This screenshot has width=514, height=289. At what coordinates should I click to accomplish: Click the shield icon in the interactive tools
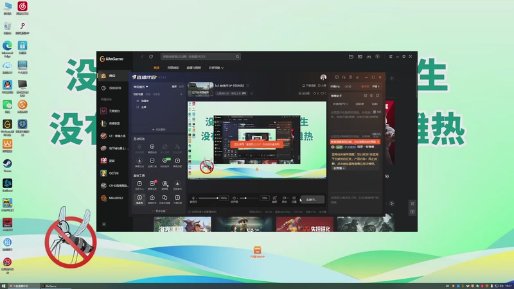(152, 148)
